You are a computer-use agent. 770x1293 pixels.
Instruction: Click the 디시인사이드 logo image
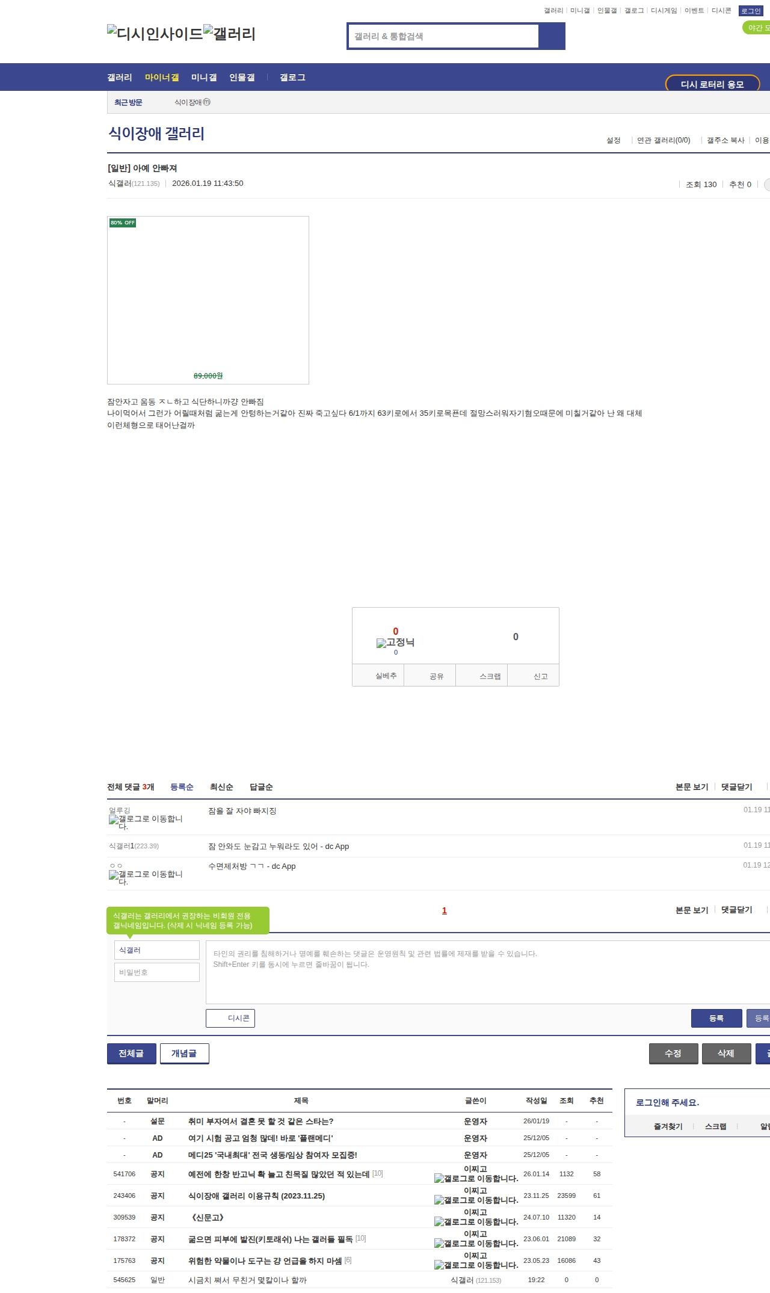[x=155, y=34]
